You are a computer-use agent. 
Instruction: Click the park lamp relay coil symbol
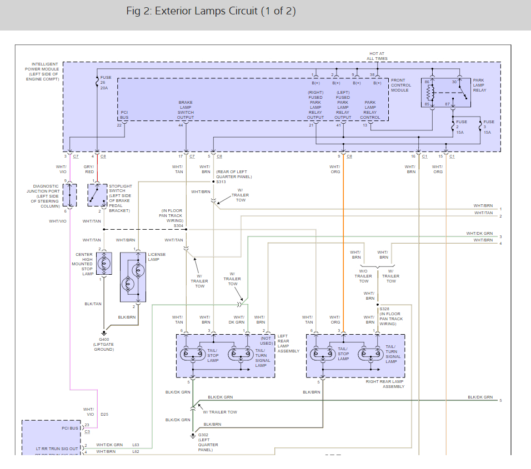430,92
